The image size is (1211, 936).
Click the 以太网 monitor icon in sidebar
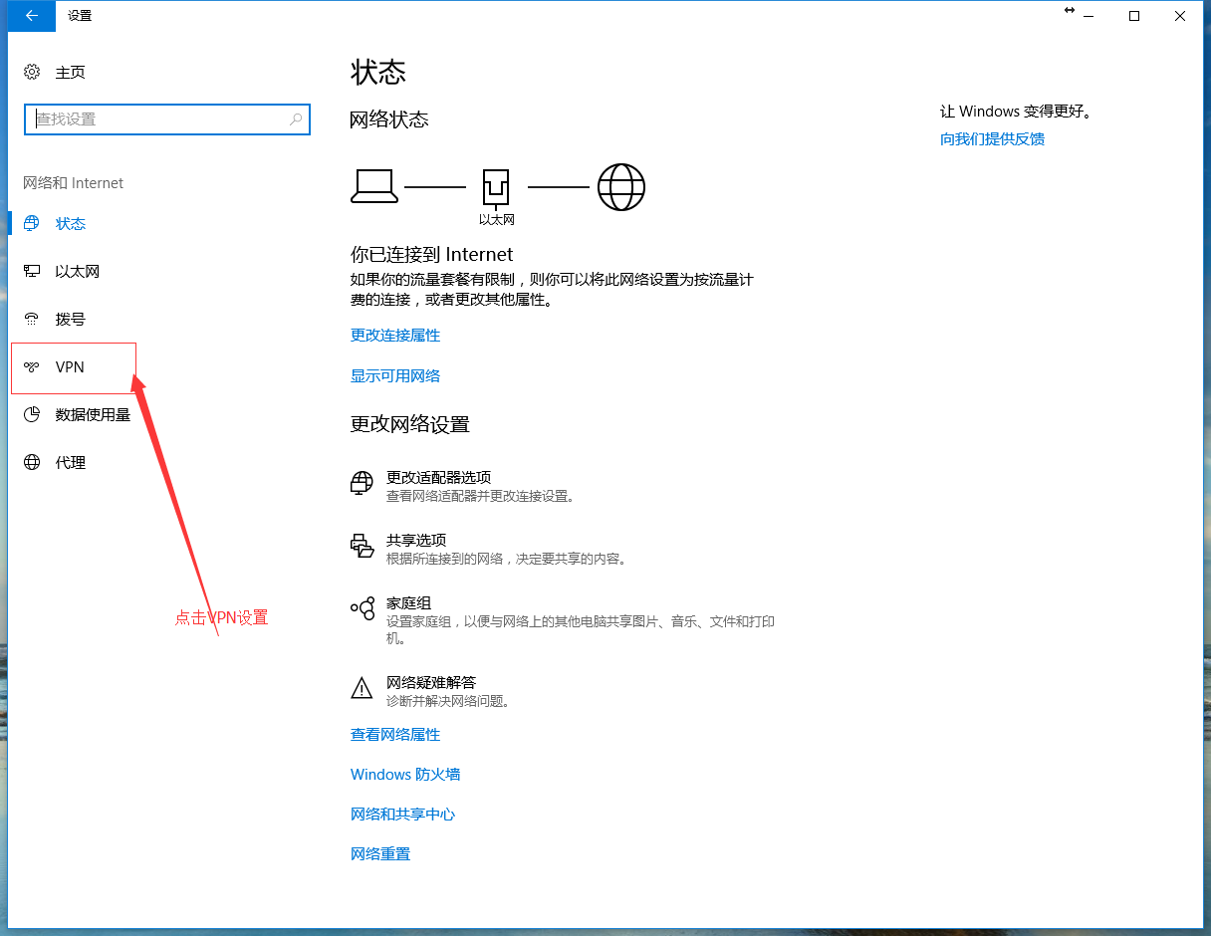(32, 272)
